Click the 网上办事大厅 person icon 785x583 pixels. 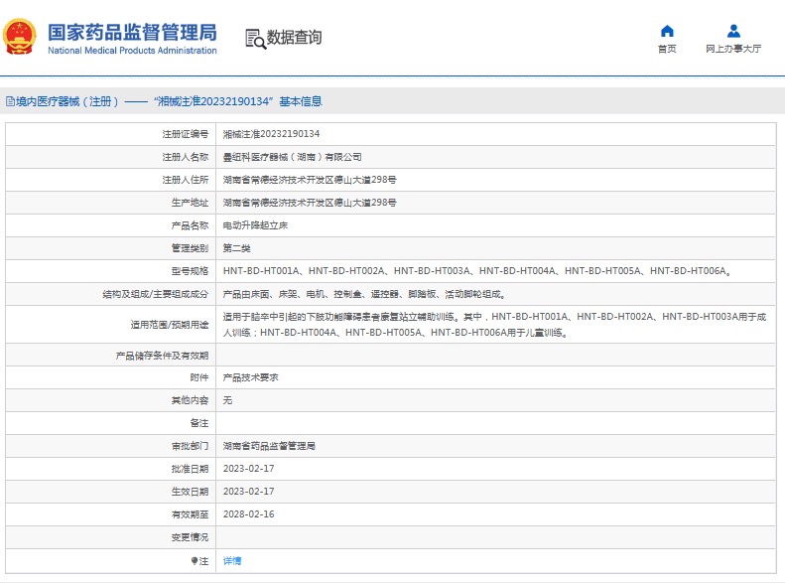pos(733,31)
